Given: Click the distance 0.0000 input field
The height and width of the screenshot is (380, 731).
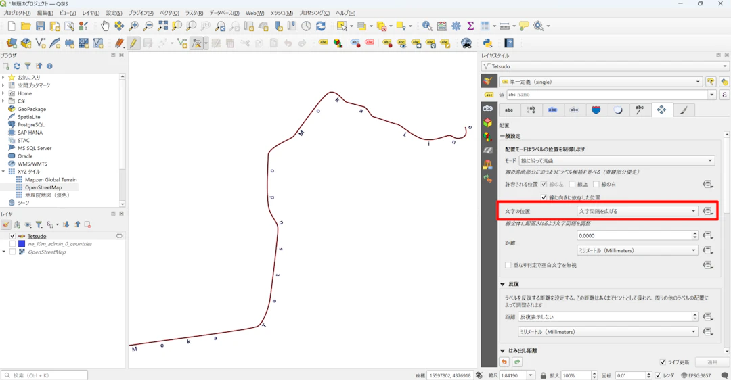Looking at the screenshot, I should click(x=634, y=235).
